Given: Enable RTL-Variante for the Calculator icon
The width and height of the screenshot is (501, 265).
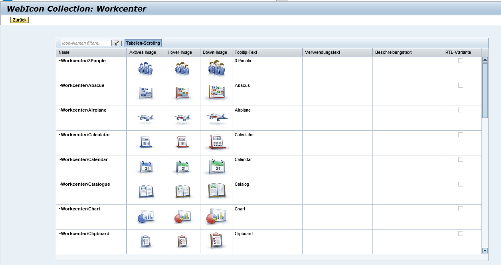Looking at the screenshot, I should pos(461,135).
